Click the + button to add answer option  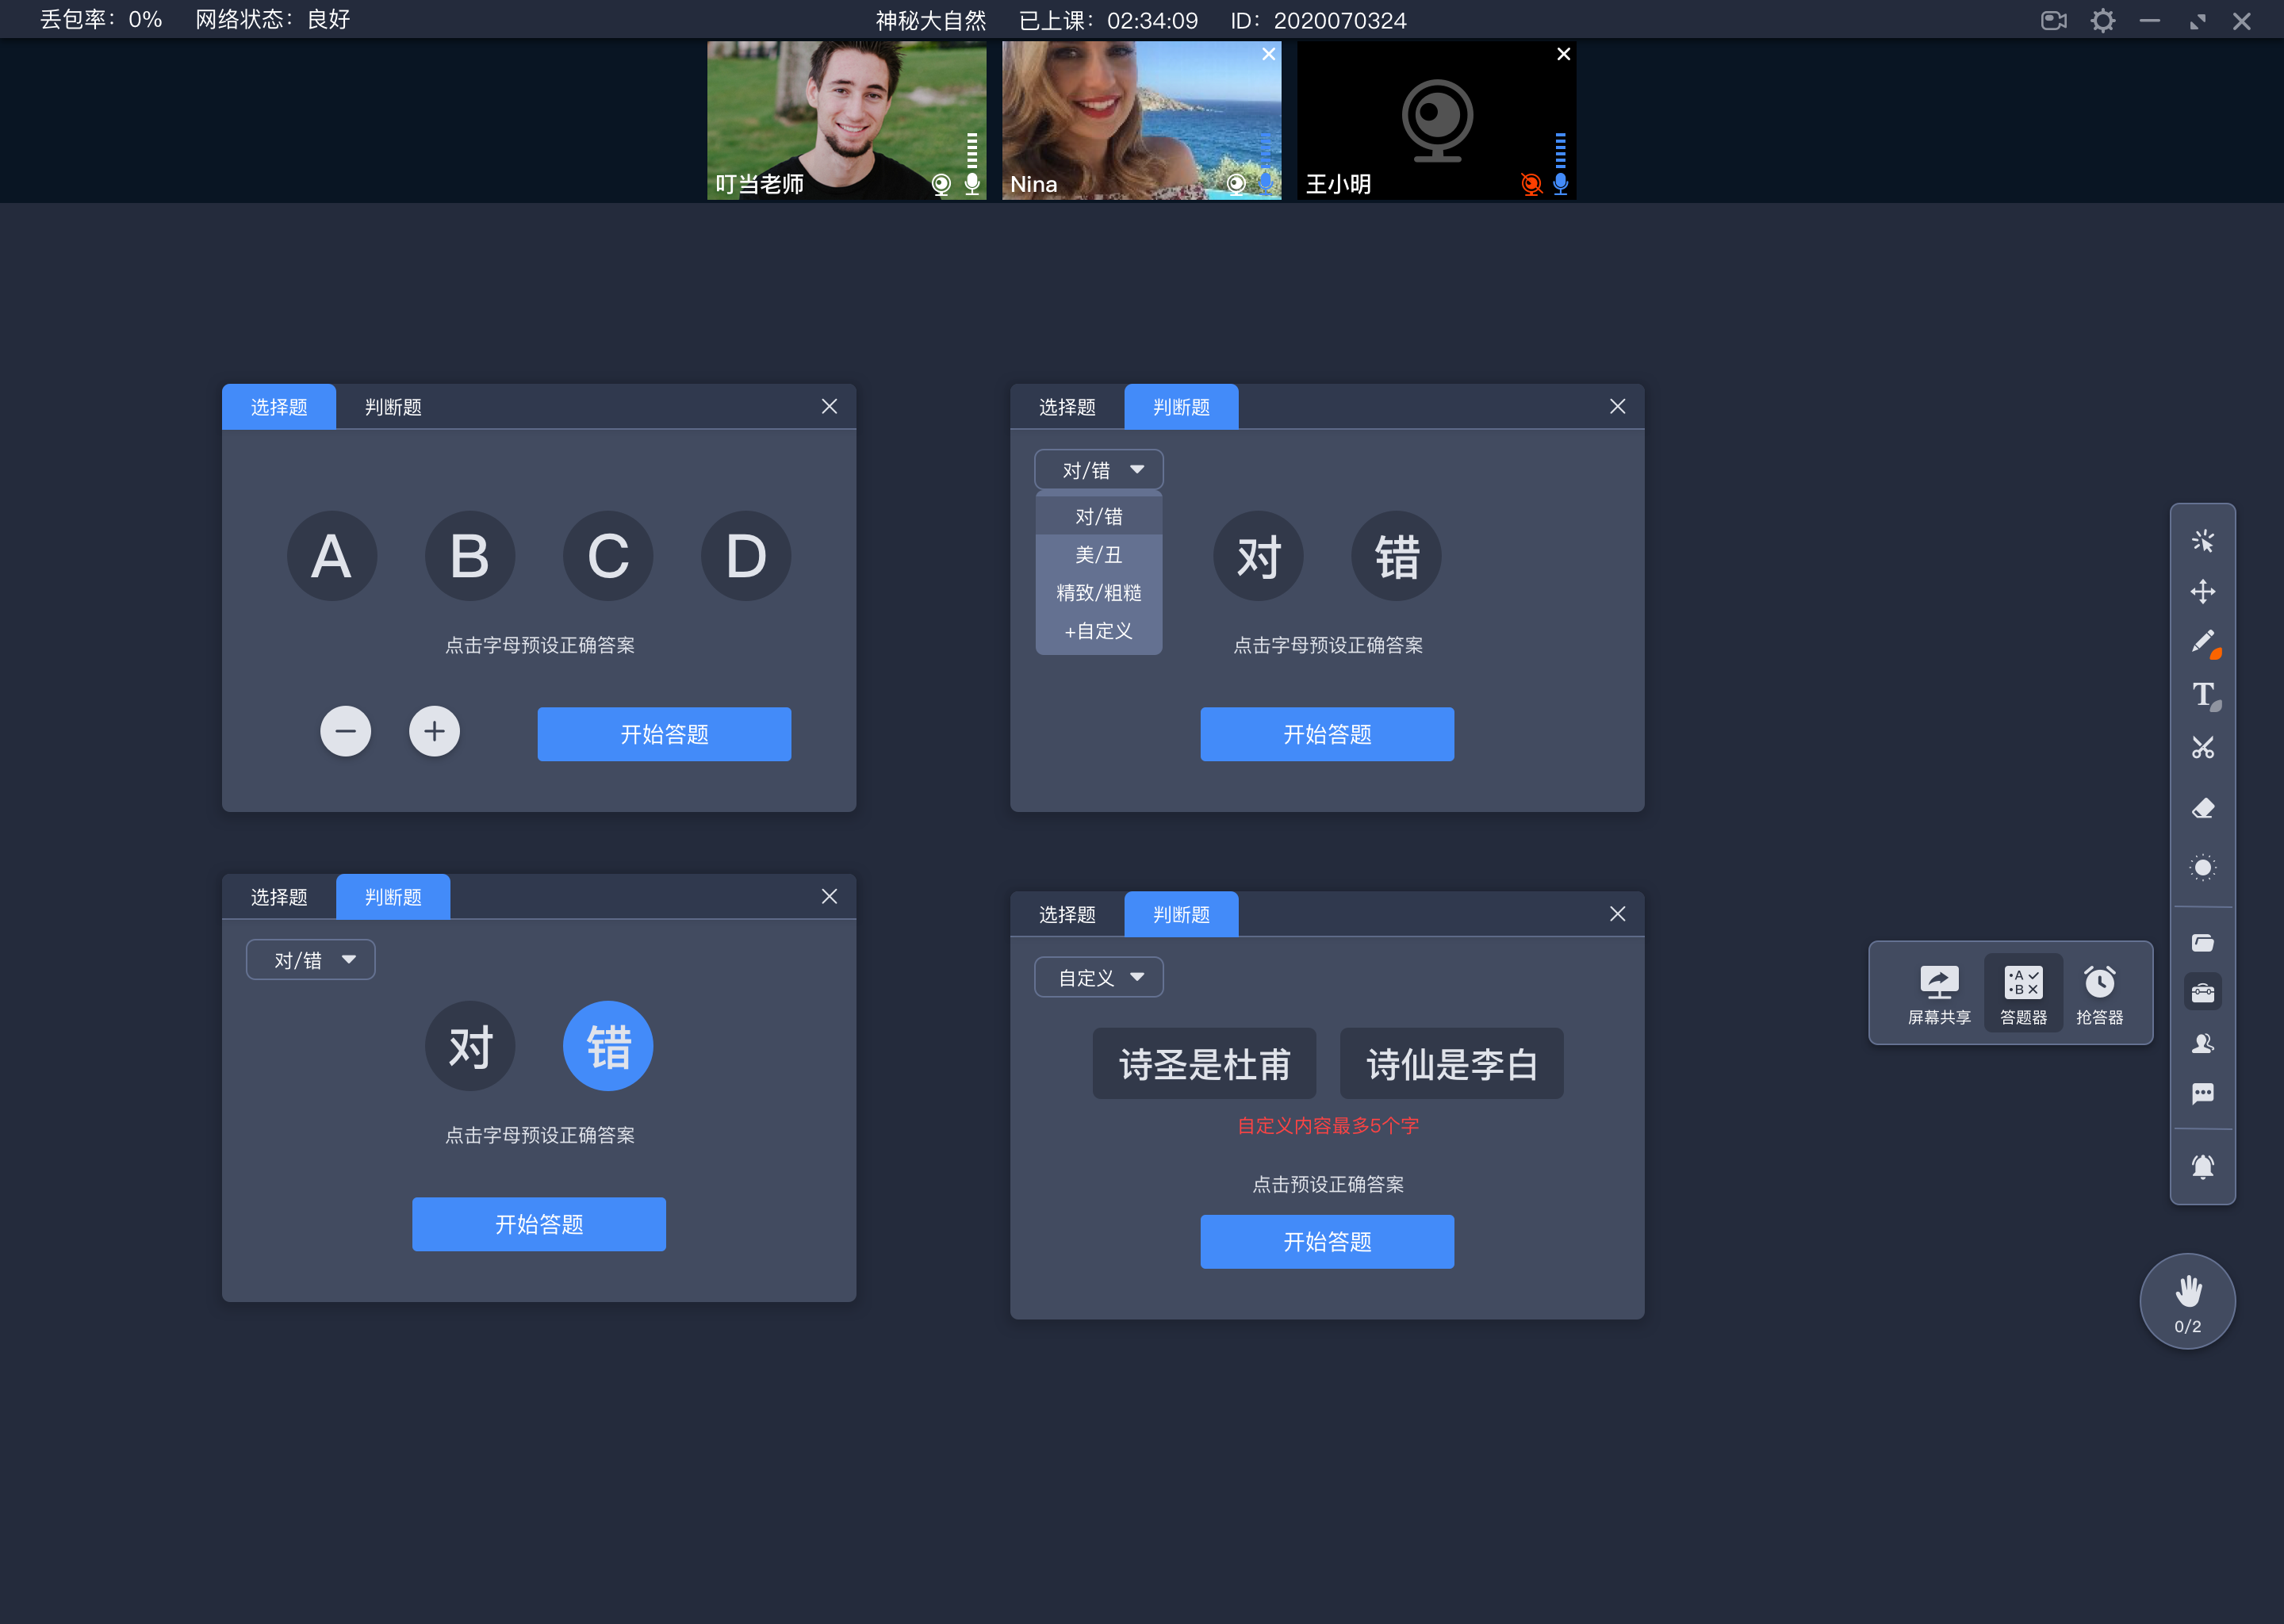[x=434, y=731]
